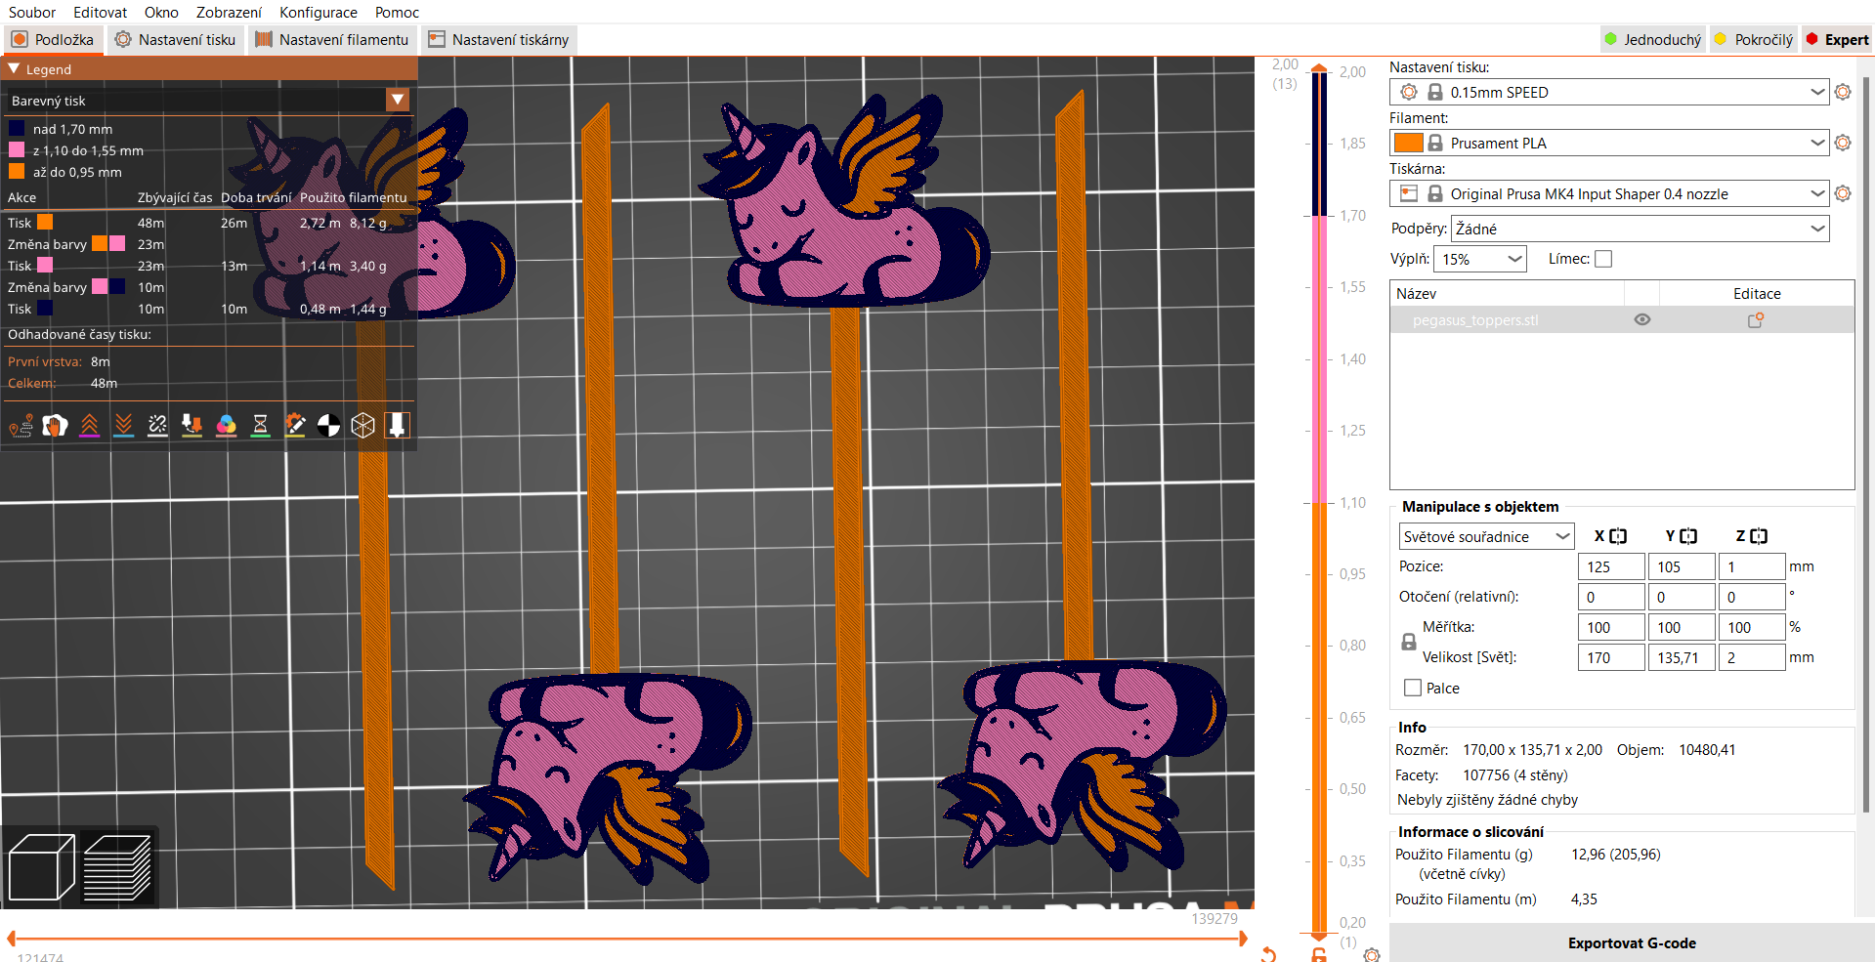Viewport: 1875px width, 962px height.
Task: Toggle tool marker nozzle icon
Action: pyautogui.click(x=397, y=426)
